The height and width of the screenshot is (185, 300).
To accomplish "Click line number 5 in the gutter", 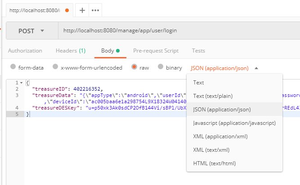I will (17, 114).
